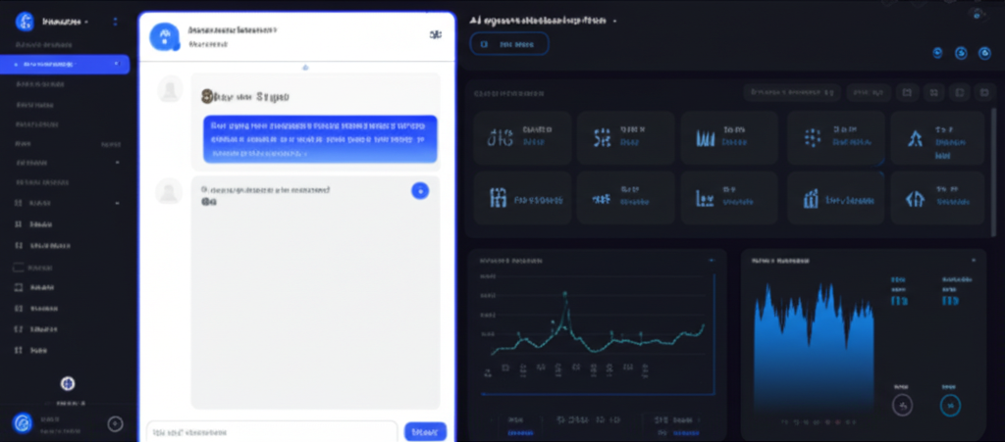Open the wide filter dropdown above the cards
Viewport: 1005px width, 442px height.
click(792, 93)
